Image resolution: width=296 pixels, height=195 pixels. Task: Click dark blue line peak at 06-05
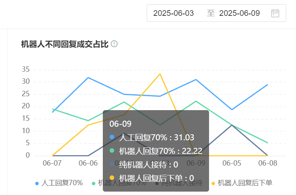pos(232,125)
